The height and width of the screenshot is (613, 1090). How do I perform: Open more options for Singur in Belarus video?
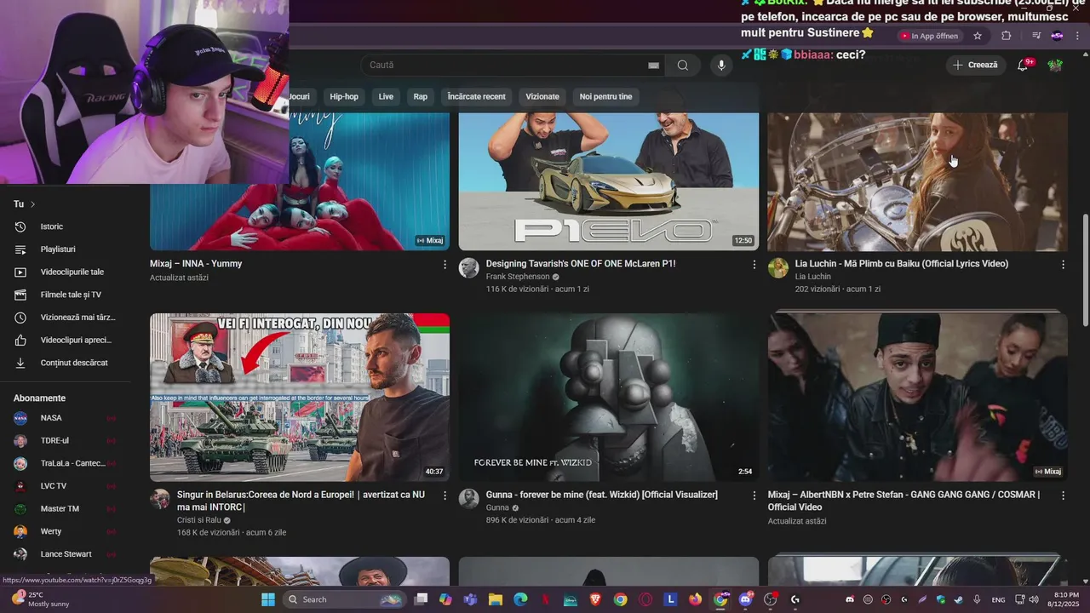tap(445, 496)
